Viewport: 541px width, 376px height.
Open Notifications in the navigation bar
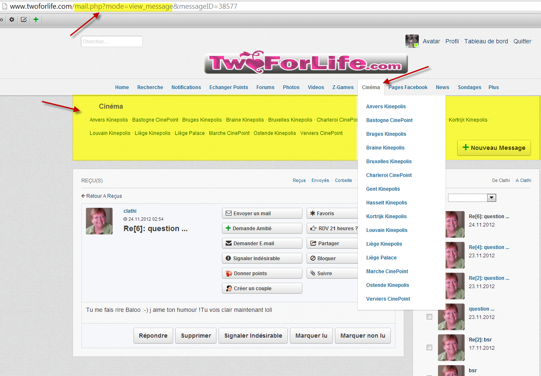(x=186, y=87)
